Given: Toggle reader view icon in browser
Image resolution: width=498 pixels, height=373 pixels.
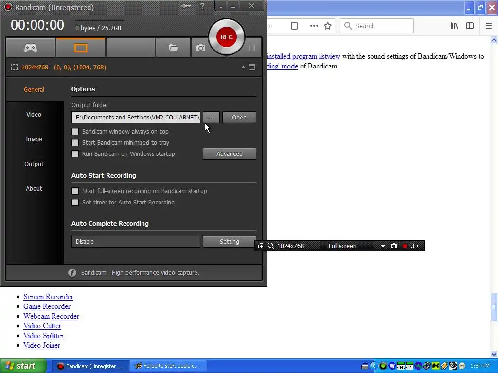Looking at the screenshot, I should [x=294, y=26].
